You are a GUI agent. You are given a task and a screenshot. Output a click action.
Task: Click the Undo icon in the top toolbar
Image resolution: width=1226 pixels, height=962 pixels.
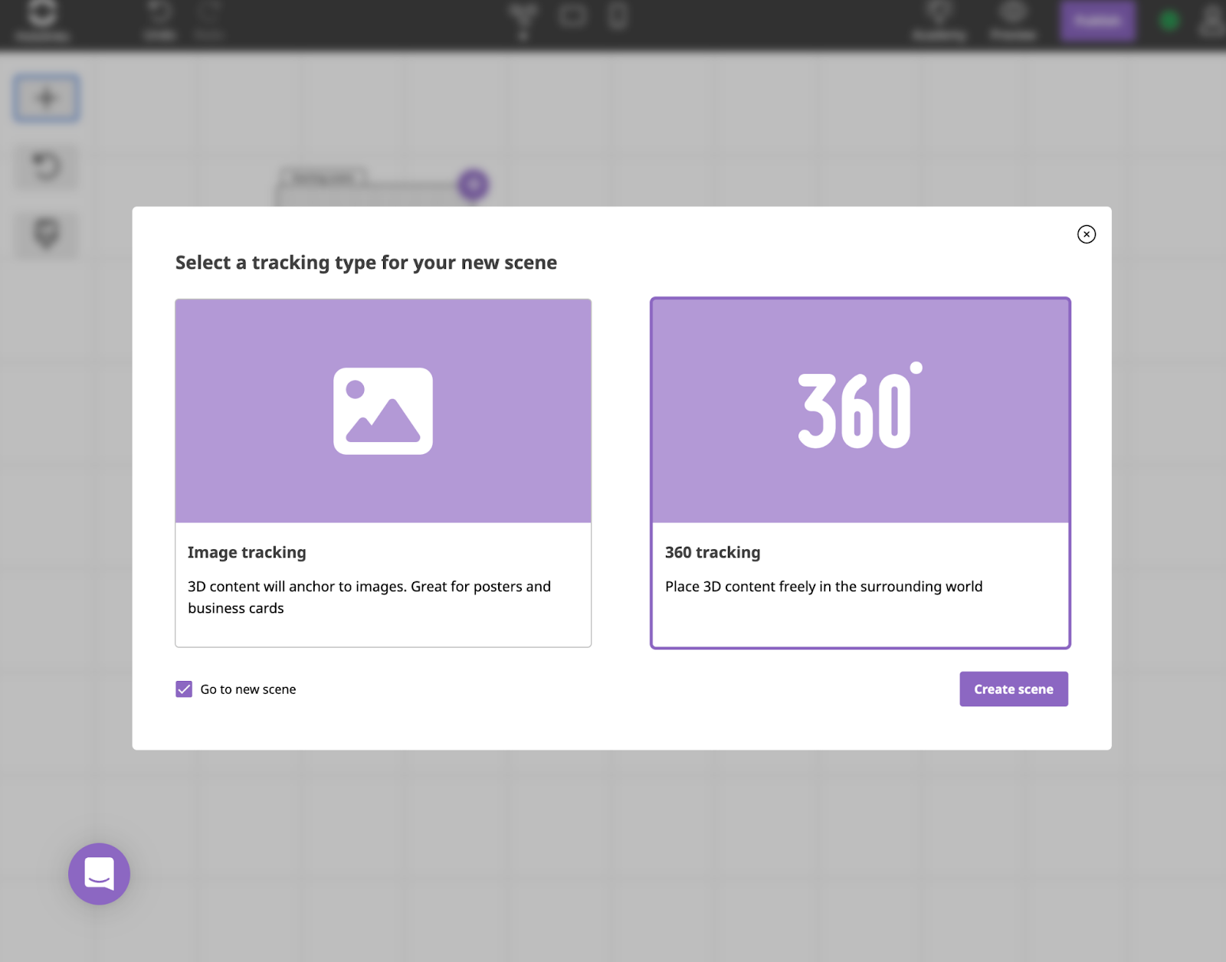[159, 14]
